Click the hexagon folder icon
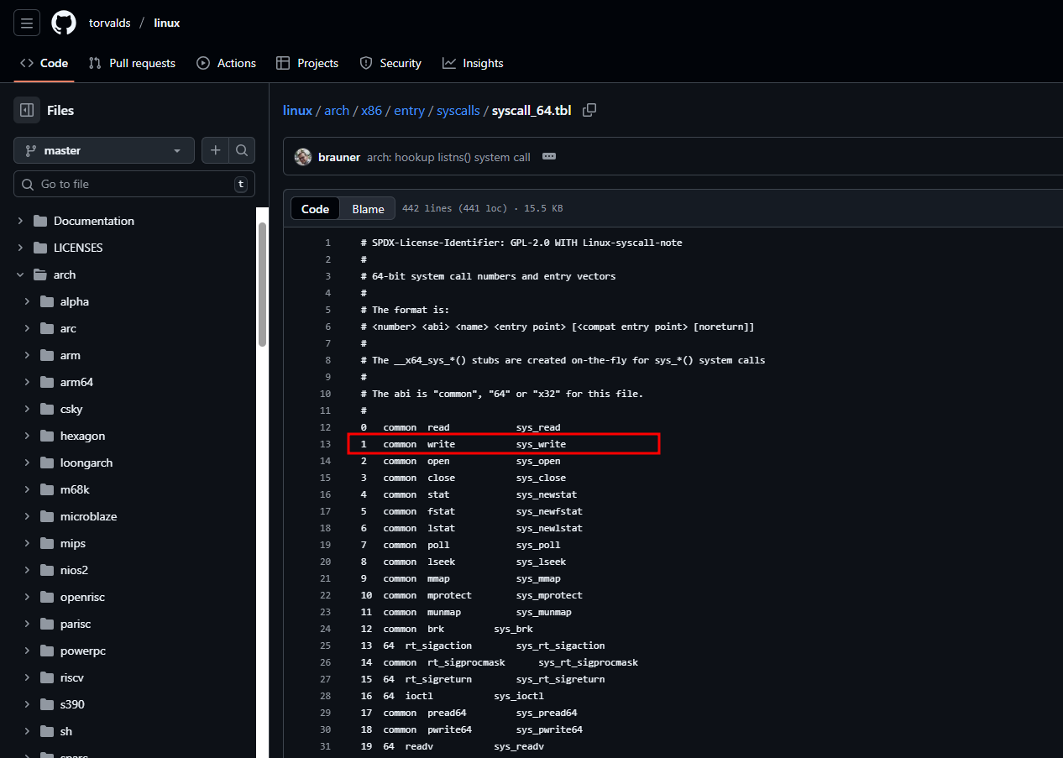The height and width of the screenshot is (758, 1063). pos(47,436)
